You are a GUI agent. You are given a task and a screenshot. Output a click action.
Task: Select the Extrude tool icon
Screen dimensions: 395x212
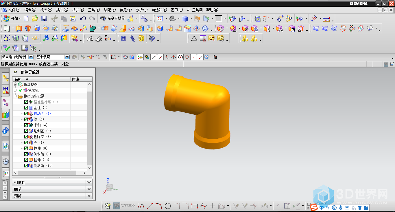19,28
